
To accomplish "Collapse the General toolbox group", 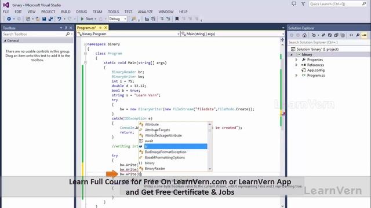I will click(5, 40).
